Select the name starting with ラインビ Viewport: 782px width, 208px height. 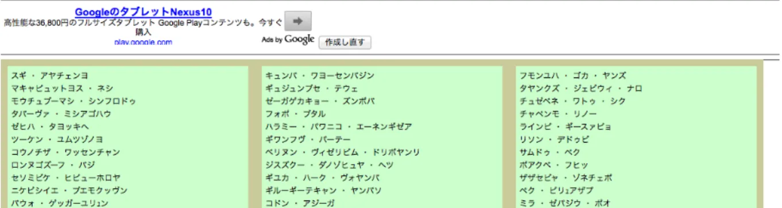[x=566, y=127]
